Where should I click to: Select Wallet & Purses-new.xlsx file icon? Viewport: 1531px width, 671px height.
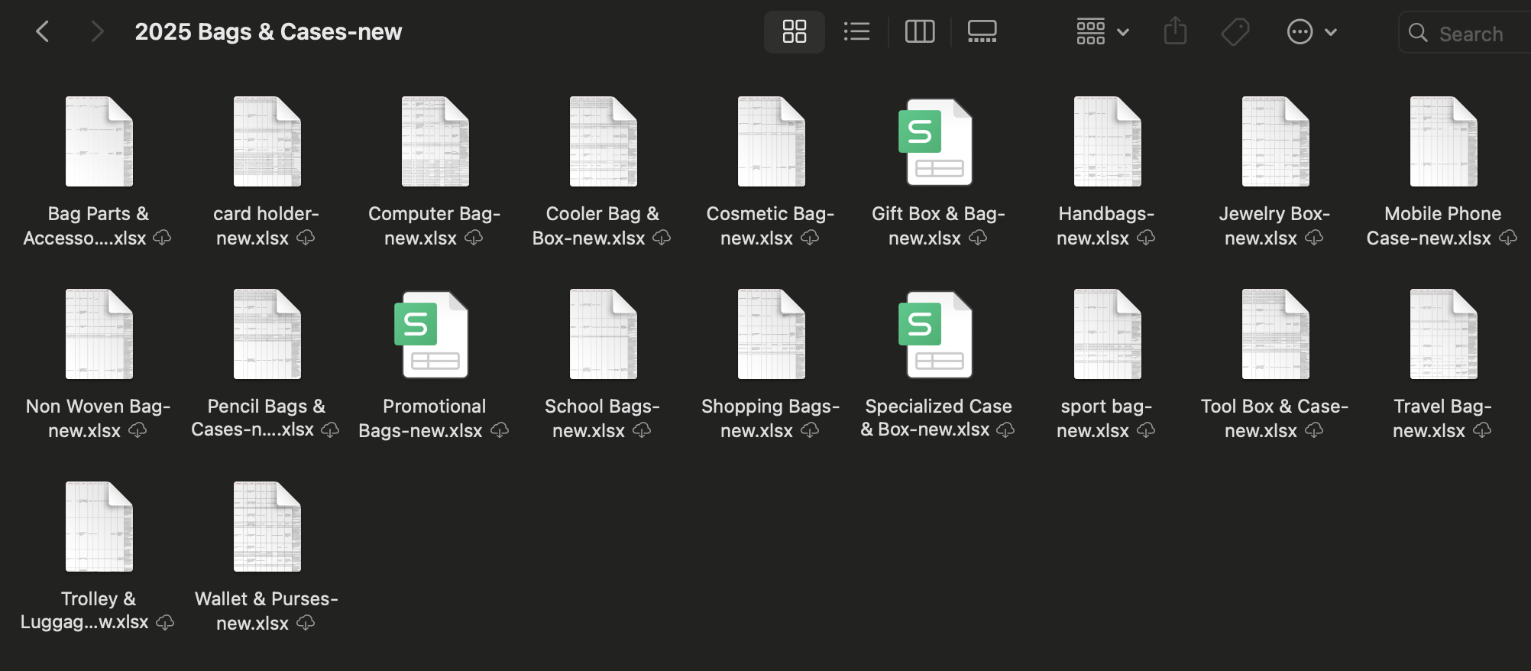(267, 527)
